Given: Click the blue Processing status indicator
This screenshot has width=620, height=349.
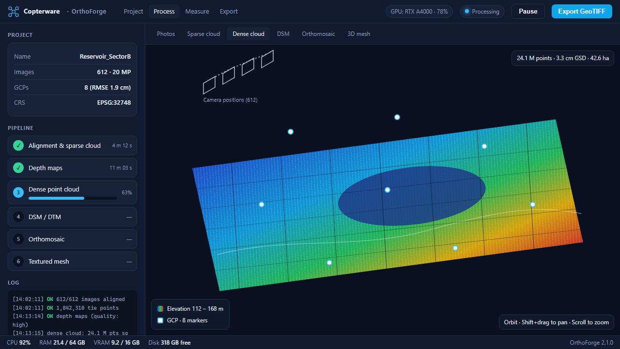Looking at the screenshot, I should coord(481,12).
